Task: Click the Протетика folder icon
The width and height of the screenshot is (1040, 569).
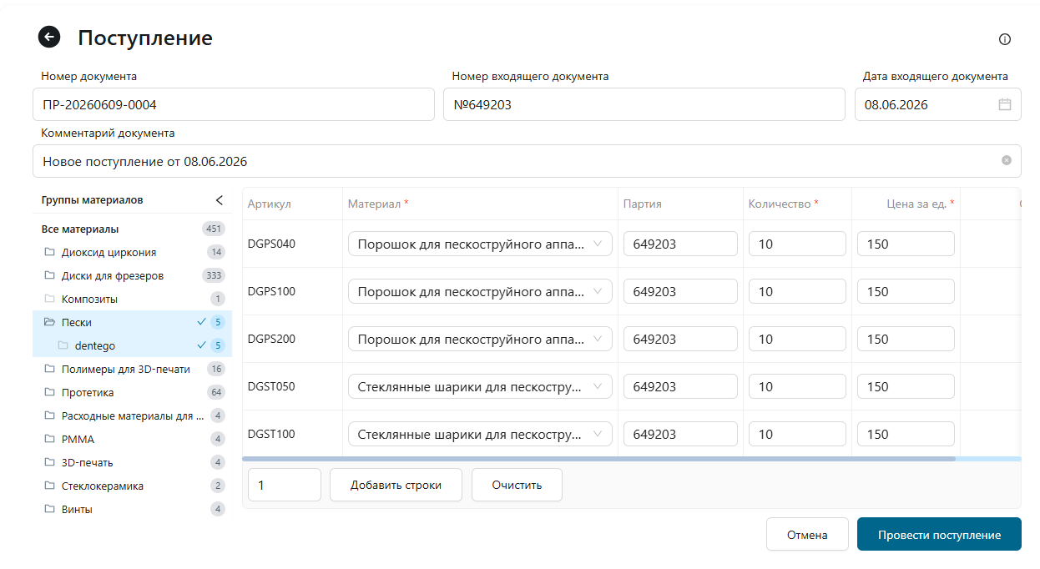Action: 48,392
